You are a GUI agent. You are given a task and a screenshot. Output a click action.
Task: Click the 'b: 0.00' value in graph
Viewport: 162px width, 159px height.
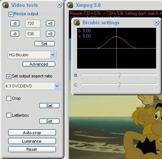85,31
